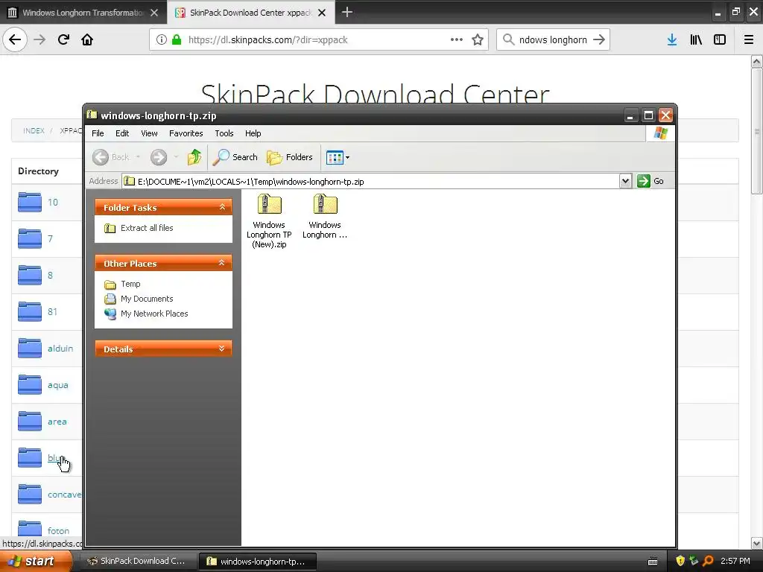Open the Help menu
The width and height of the screenshot is (763, 572).
tap(253, 133)
